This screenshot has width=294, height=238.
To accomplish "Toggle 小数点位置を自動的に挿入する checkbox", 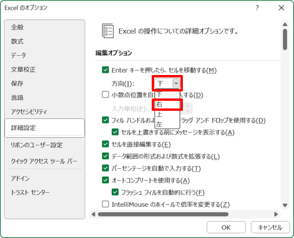I will pyautogui.click(x=105, y=95).
